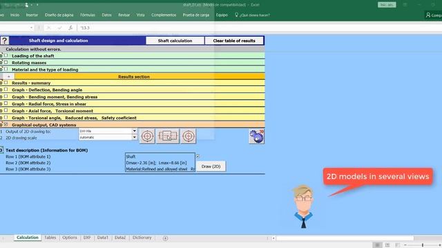Collapse the Results section minus button
Image resolution: width=442 pixels, height=248 pixels.
(9, 76)
